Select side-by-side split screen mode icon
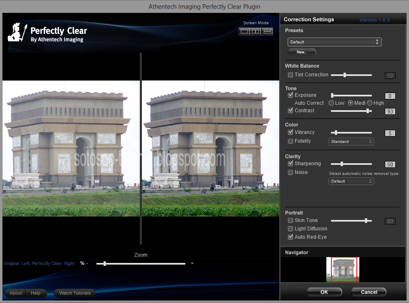This screenshot has width=409, height=303. [x=255, y=31]
